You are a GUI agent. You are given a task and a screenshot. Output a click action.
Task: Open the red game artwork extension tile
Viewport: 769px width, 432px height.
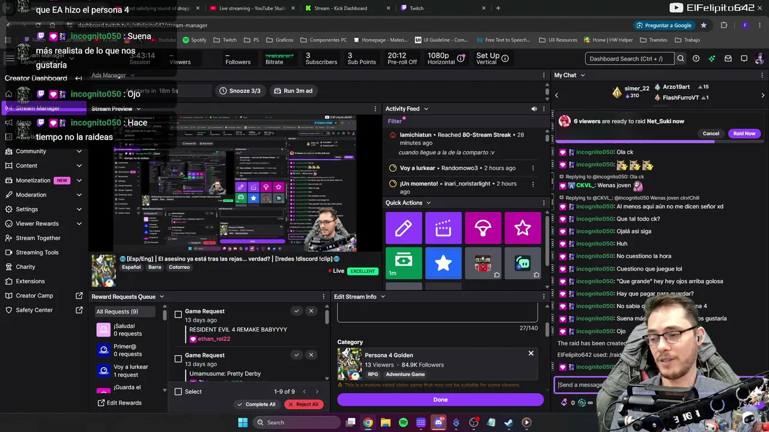(483, 263)
